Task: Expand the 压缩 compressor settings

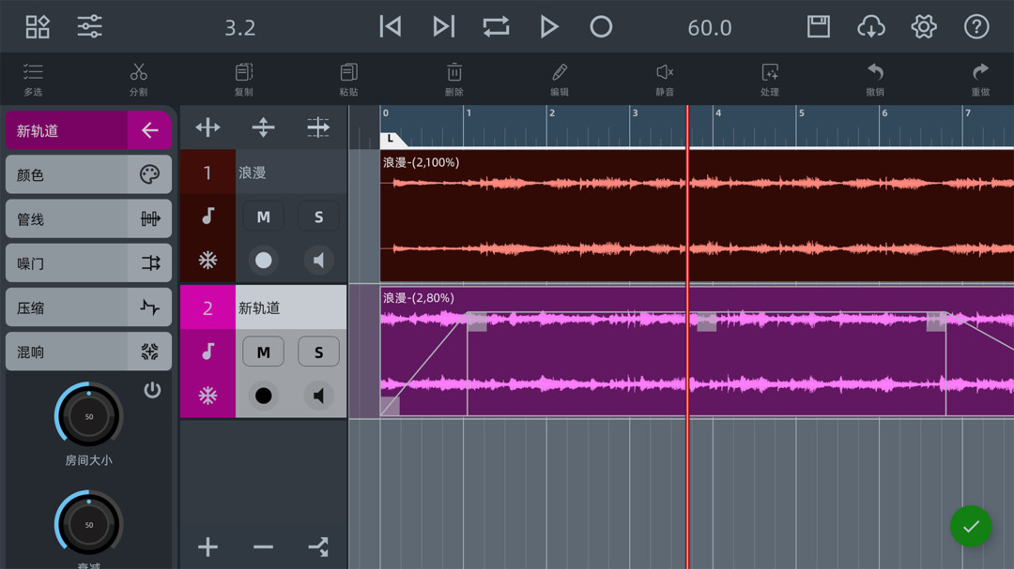Action: click(88, 307)
